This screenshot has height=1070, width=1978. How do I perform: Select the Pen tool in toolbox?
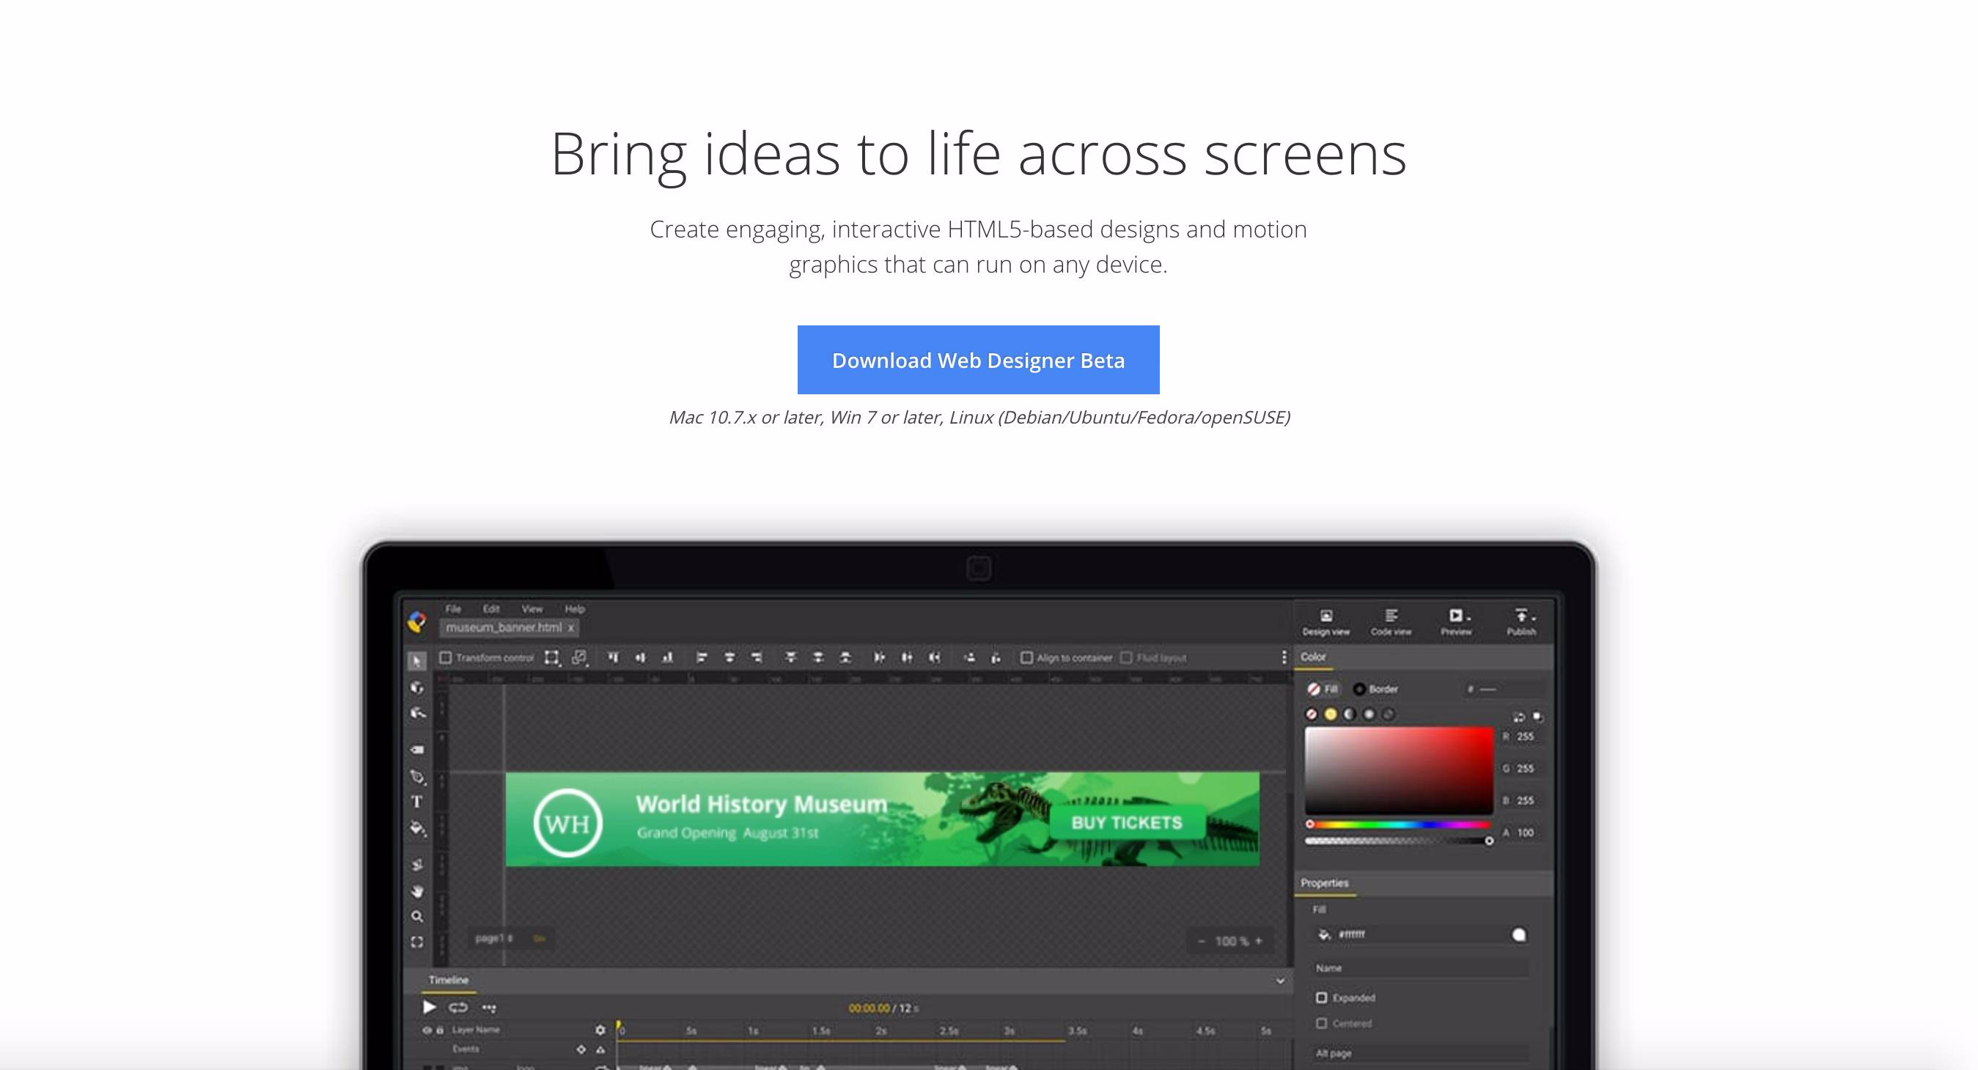click(x=417, y=777)
